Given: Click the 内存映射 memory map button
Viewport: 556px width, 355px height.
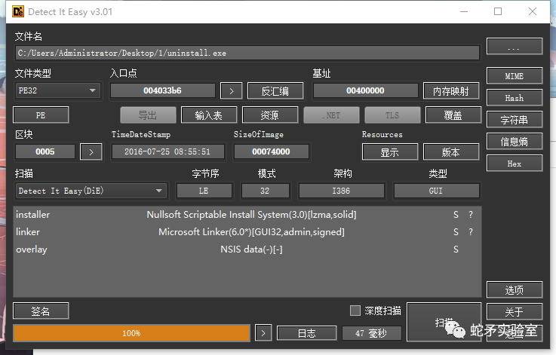Looking at the screenshot, I should [451, 91].
